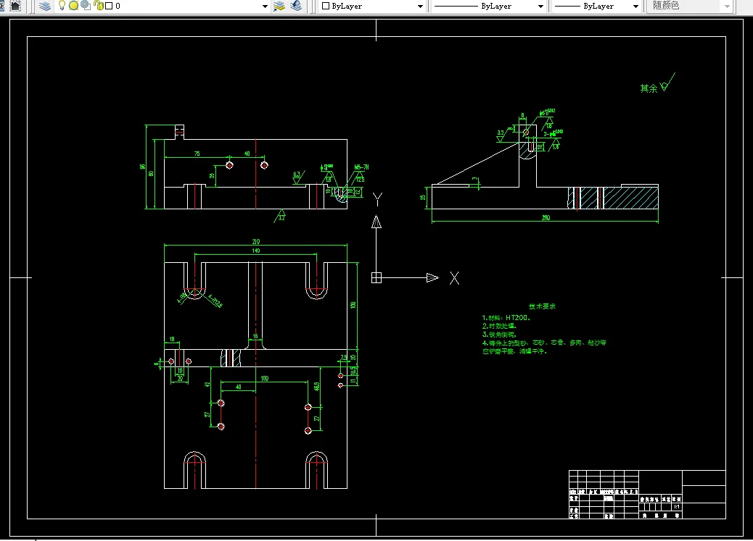This screenshot has width=753, height=541.
Task: Select the 技术要求 heading text
Action: click(542, 306)
